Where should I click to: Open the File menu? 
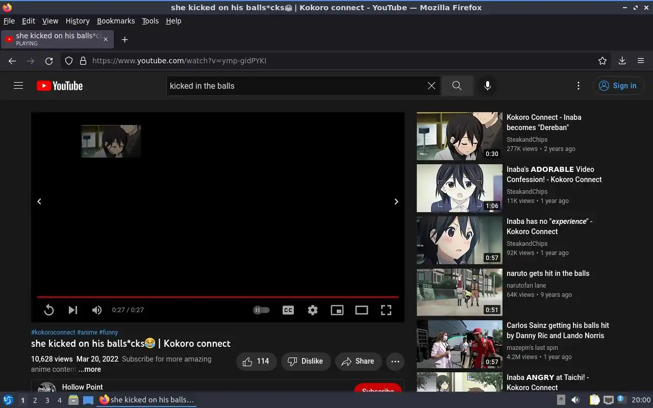tap(9, 21)
